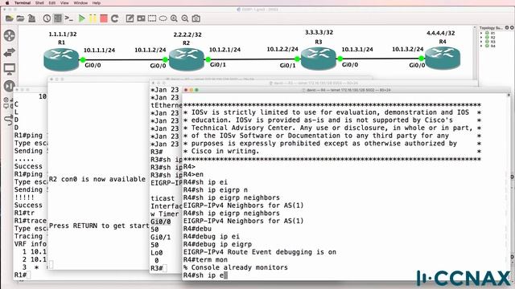Click the 10.1.1.1/24 address label
Screen dimensions: 515x289
[99, 51]
